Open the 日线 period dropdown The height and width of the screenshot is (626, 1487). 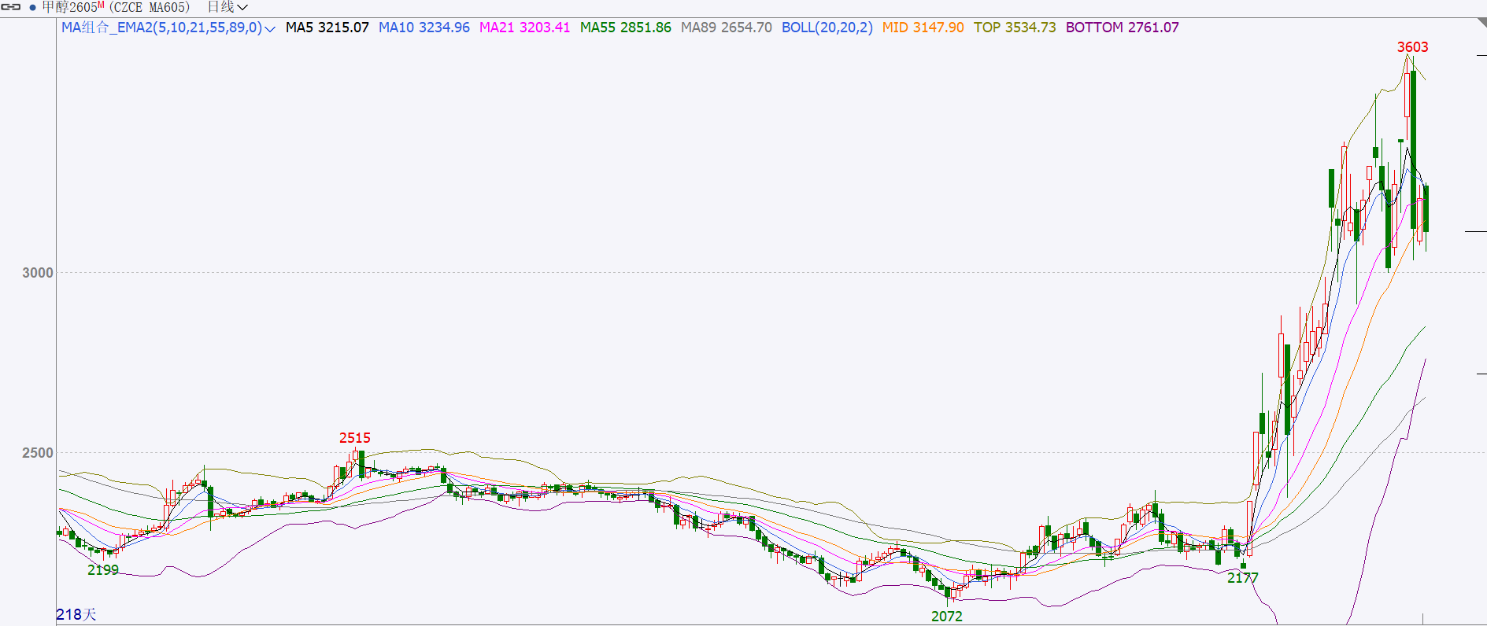click(227, 7)
